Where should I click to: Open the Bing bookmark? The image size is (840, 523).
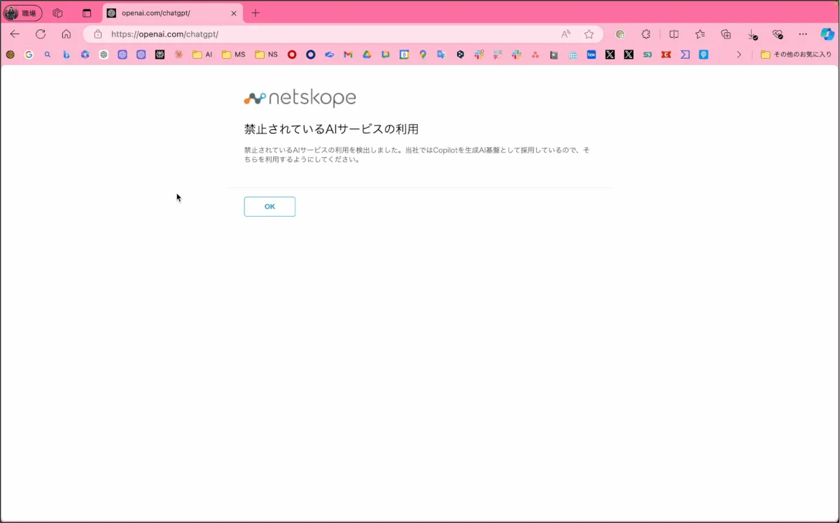coord(66,55)
